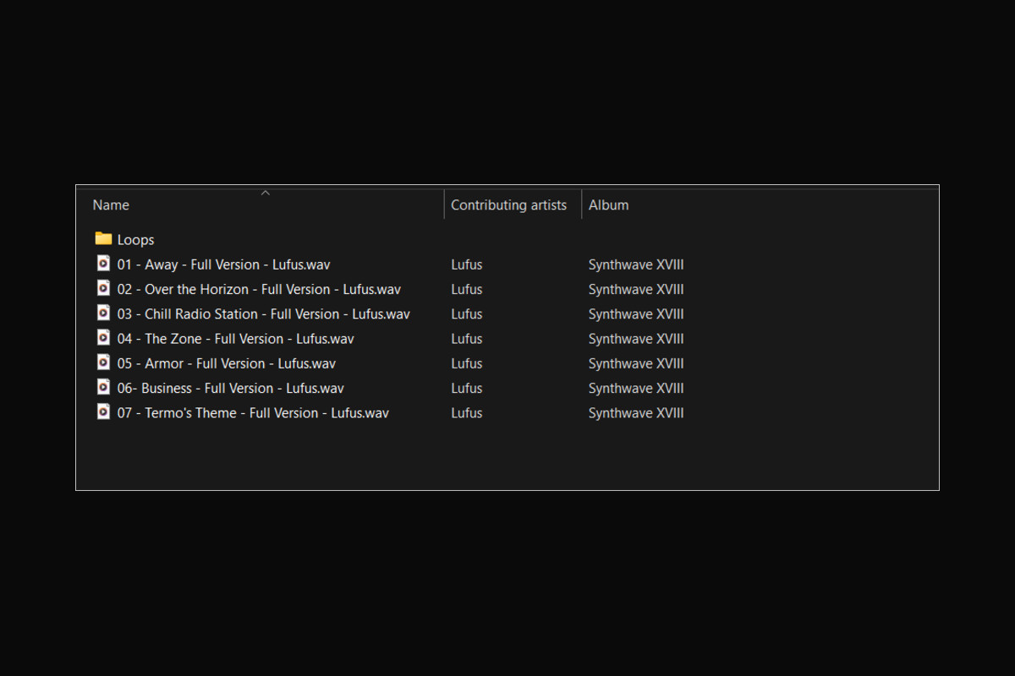Screen dimensions: 1015x676
Task: Sort files by the Album column header
Action: [x=608, y=205]
